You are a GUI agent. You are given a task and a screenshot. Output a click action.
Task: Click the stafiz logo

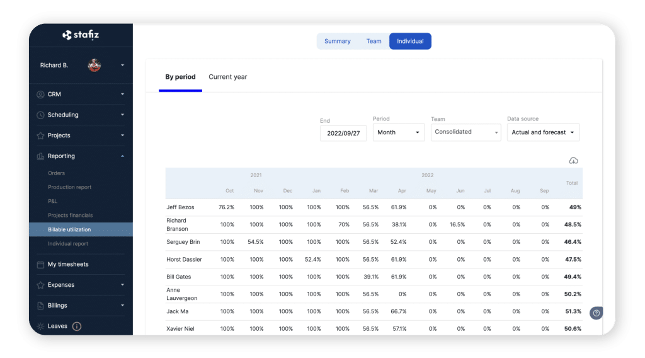point(81,35)
